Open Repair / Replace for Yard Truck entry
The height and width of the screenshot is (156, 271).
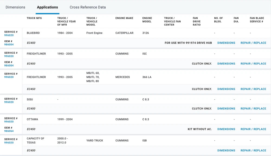253,151
